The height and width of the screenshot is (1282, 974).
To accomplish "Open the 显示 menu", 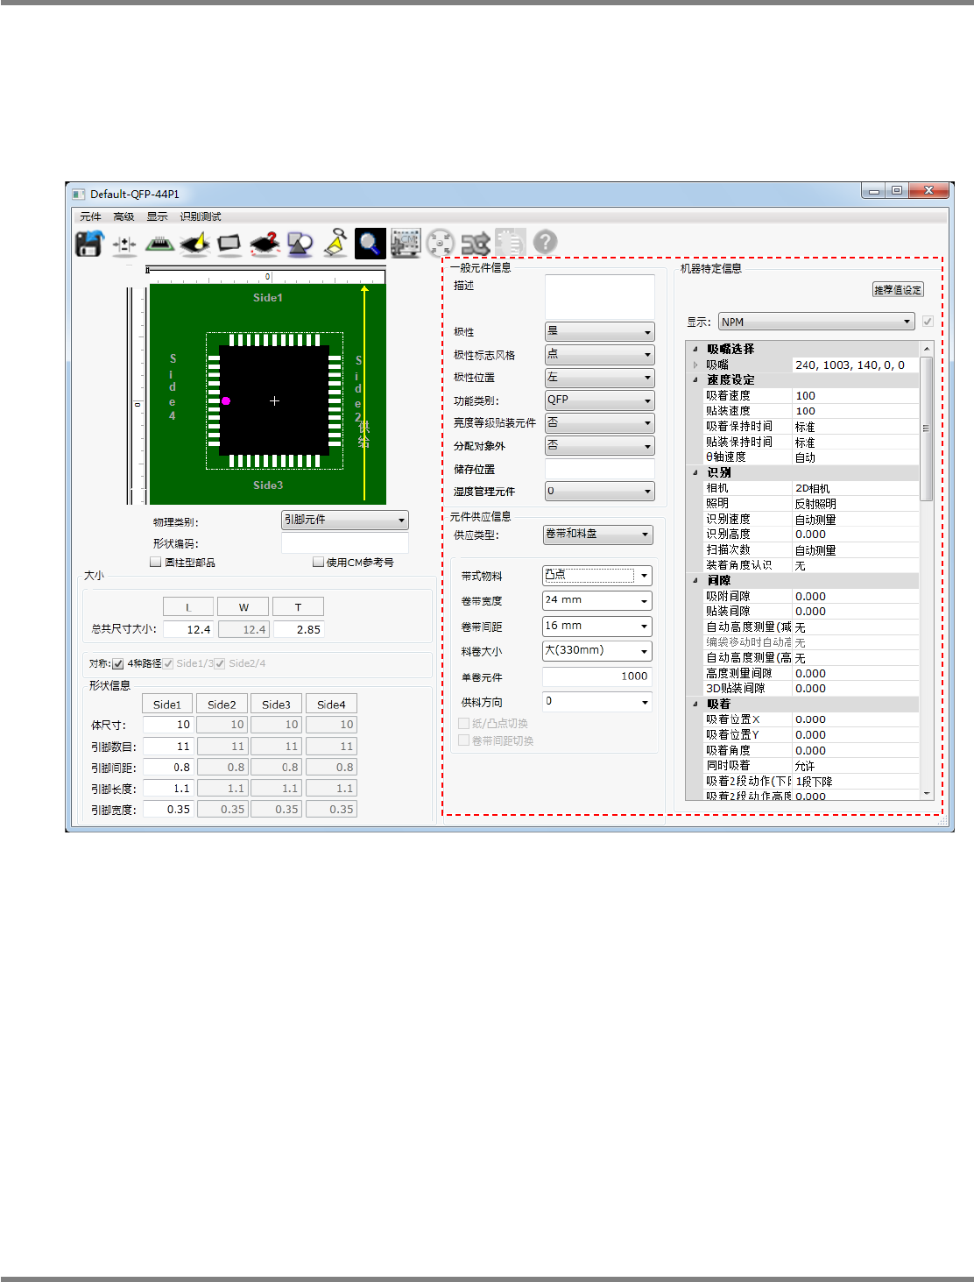I will click(157, 216).
